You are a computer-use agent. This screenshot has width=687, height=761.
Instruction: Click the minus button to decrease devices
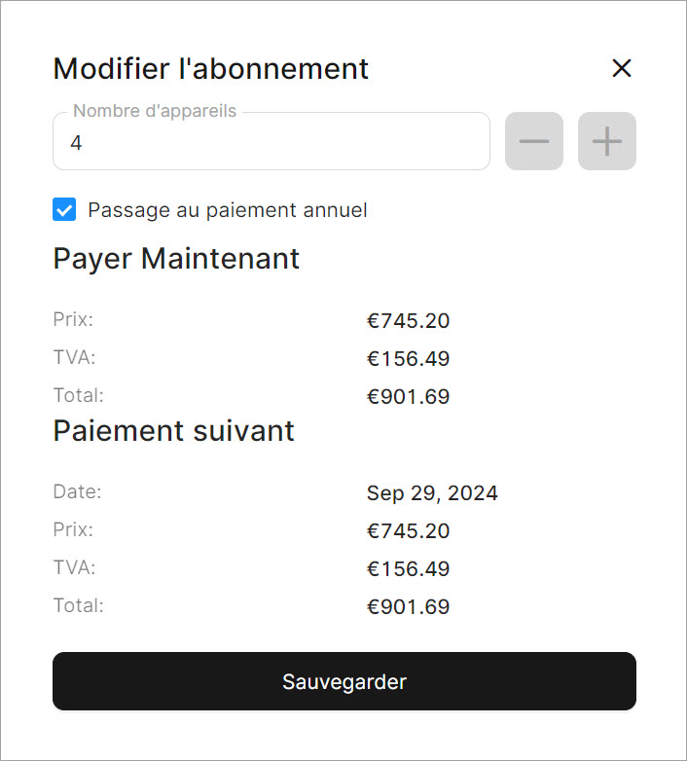533,141
